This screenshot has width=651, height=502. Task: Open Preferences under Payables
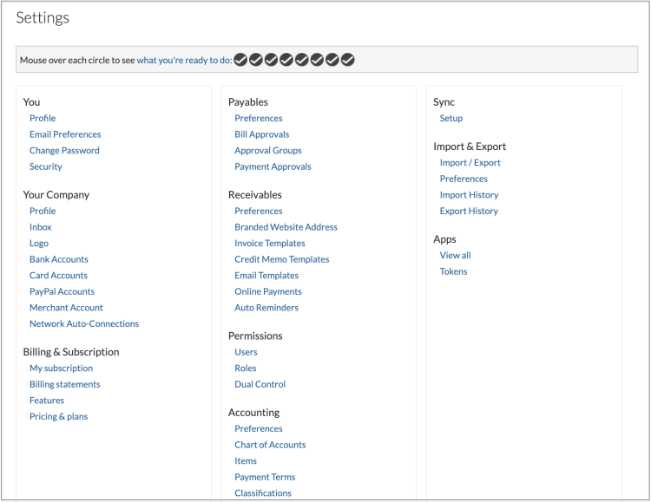259,118
